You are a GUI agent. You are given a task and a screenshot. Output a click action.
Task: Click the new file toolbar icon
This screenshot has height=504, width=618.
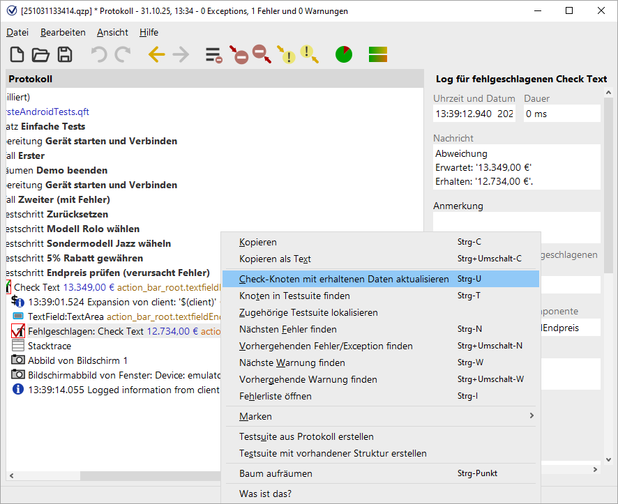click(x=17, y=54)
